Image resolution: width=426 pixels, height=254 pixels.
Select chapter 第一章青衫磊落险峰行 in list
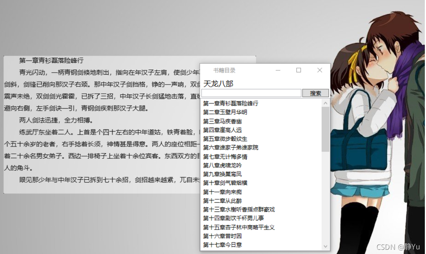pyautogui.click(x=231, y=104)
